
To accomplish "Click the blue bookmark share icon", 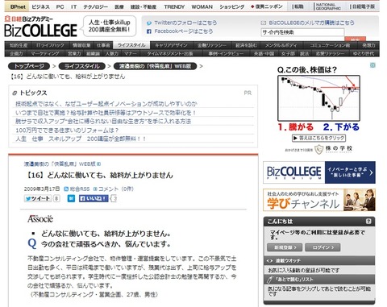I will pos(71,199).
